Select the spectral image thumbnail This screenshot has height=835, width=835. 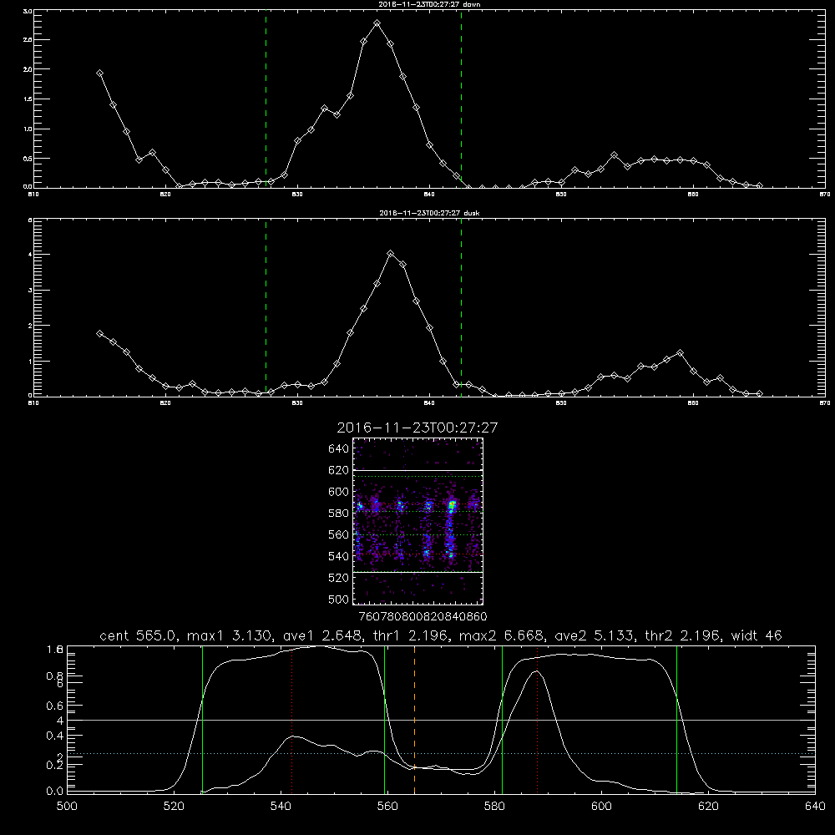[418, 521]
